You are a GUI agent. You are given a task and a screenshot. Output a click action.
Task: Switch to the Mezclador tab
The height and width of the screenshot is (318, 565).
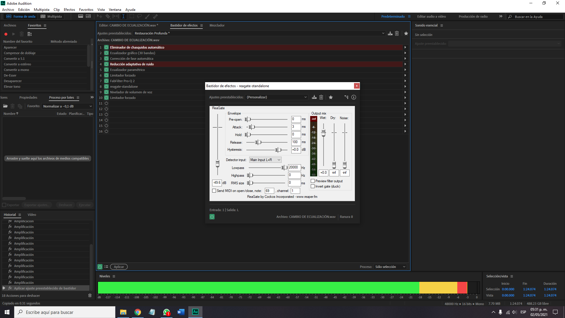(x=217, y=25)
